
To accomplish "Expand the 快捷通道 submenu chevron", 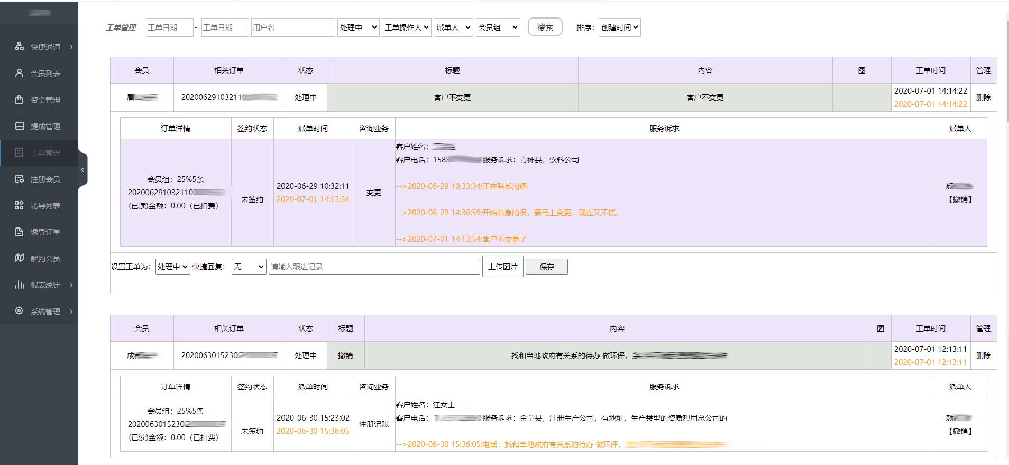I will (x=71, y=47).
